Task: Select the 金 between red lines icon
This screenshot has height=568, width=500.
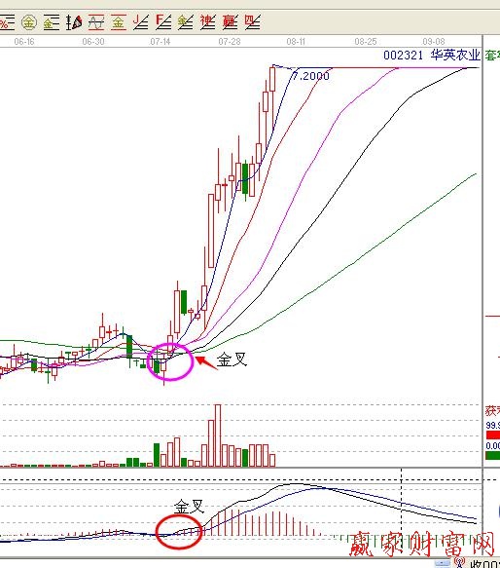Action: tap(119, 22)
